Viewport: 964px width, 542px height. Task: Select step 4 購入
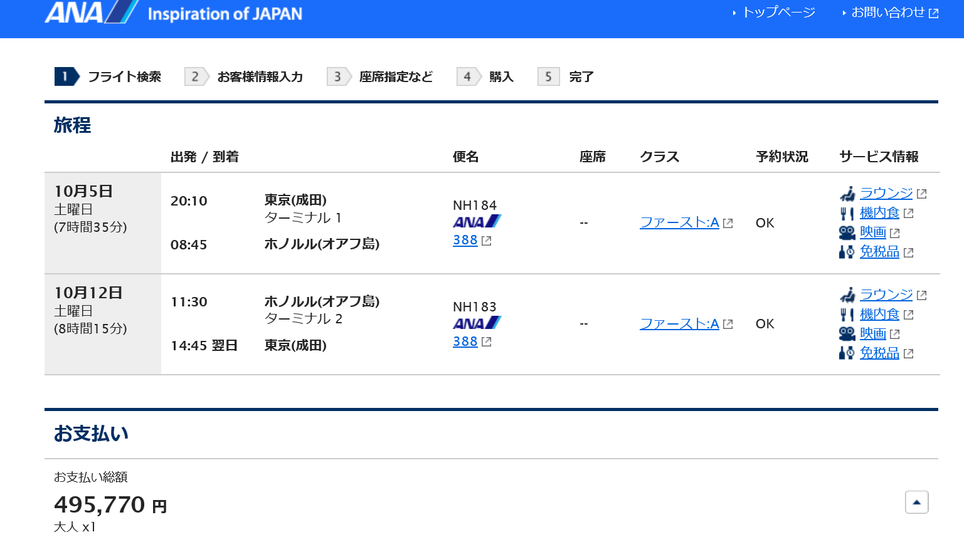[485, 76]
